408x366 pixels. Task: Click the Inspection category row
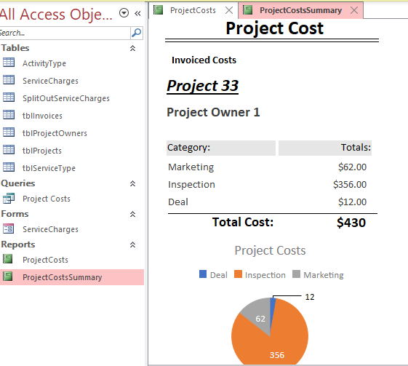[x=191, y=185]
